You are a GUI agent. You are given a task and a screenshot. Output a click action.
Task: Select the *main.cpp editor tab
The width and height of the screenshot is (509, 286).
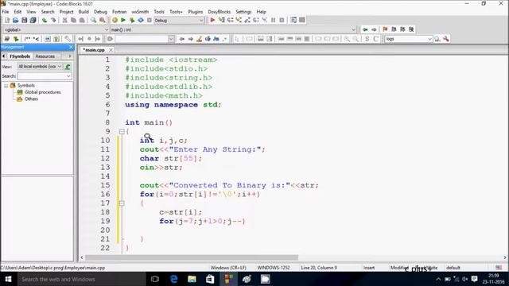coord(94,50)
